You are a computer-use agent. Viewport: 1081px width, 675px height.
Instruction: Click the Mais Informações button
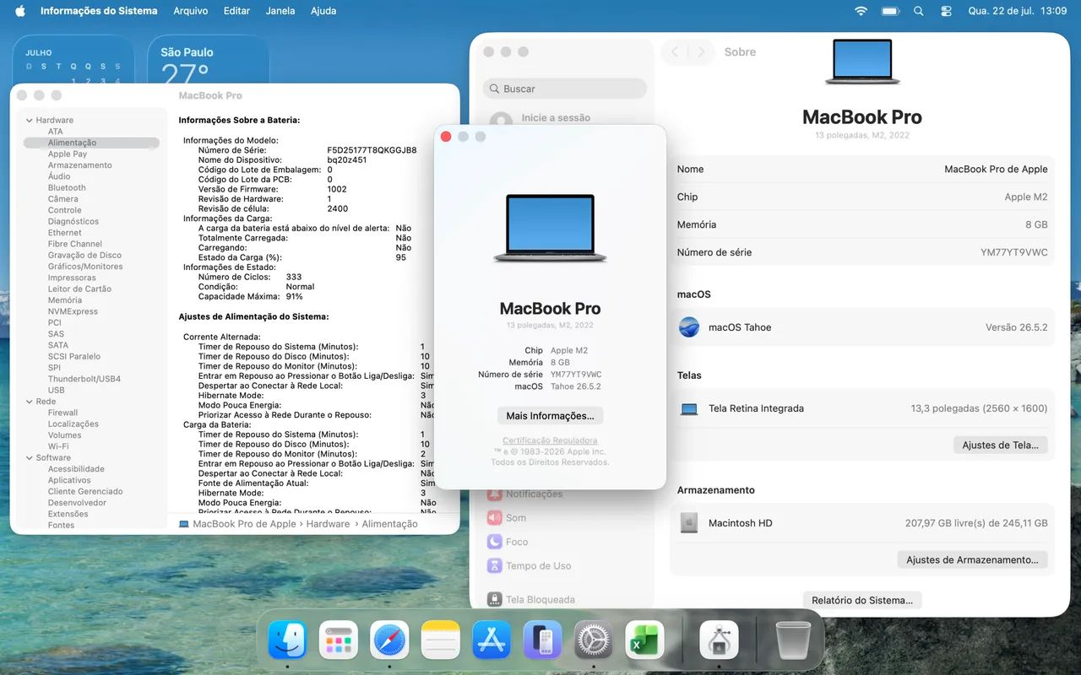pyautogui.click(x=550, y=416)
